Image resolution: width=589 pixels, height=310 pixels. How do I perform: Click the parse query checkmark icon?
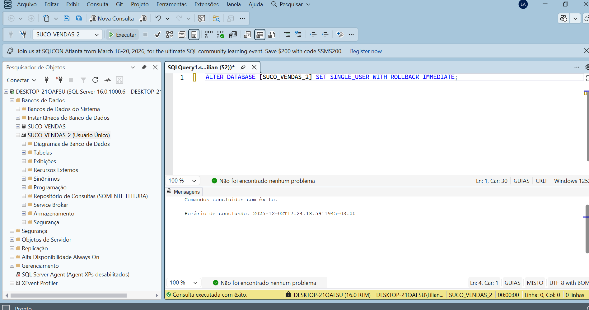pyautogui.click(x=158, y=35)
